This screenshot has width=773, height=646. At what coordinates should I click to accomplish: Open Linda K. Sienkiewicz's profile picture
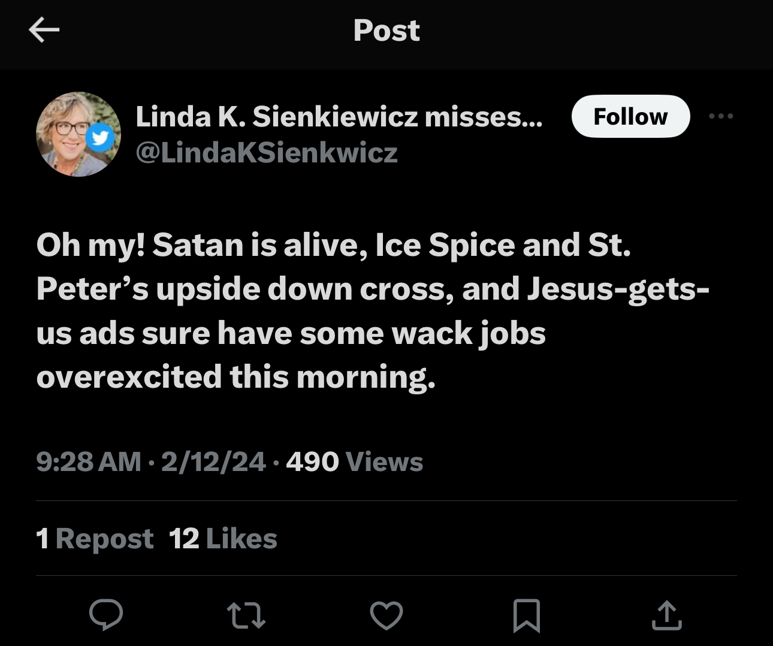tap(78, 134)
